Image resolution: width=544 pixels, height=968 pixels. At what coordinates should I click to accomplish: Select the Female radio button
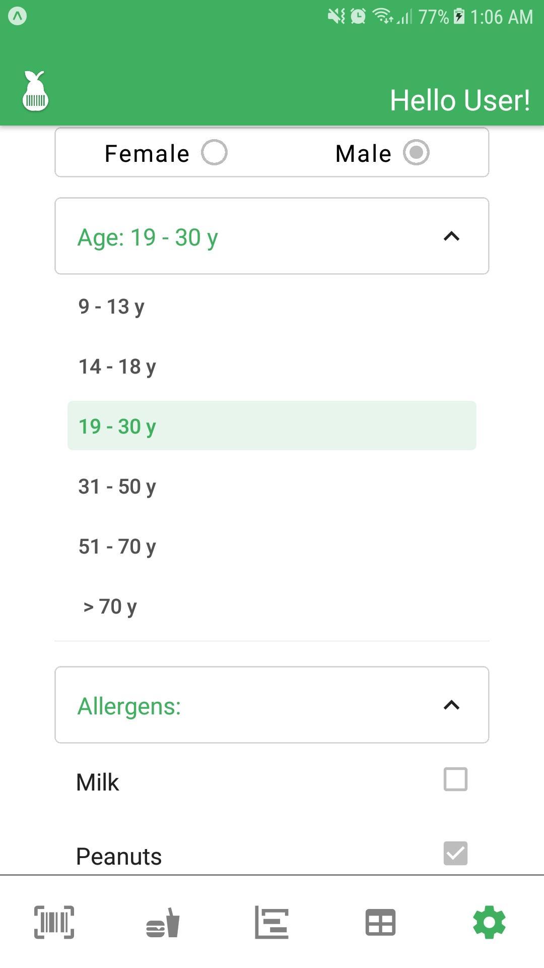coord(214,152)
